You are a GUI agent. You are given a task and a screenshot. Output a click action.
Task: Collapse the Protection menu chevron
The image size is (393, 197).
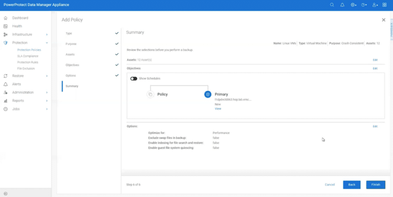(x=47, y=42)
